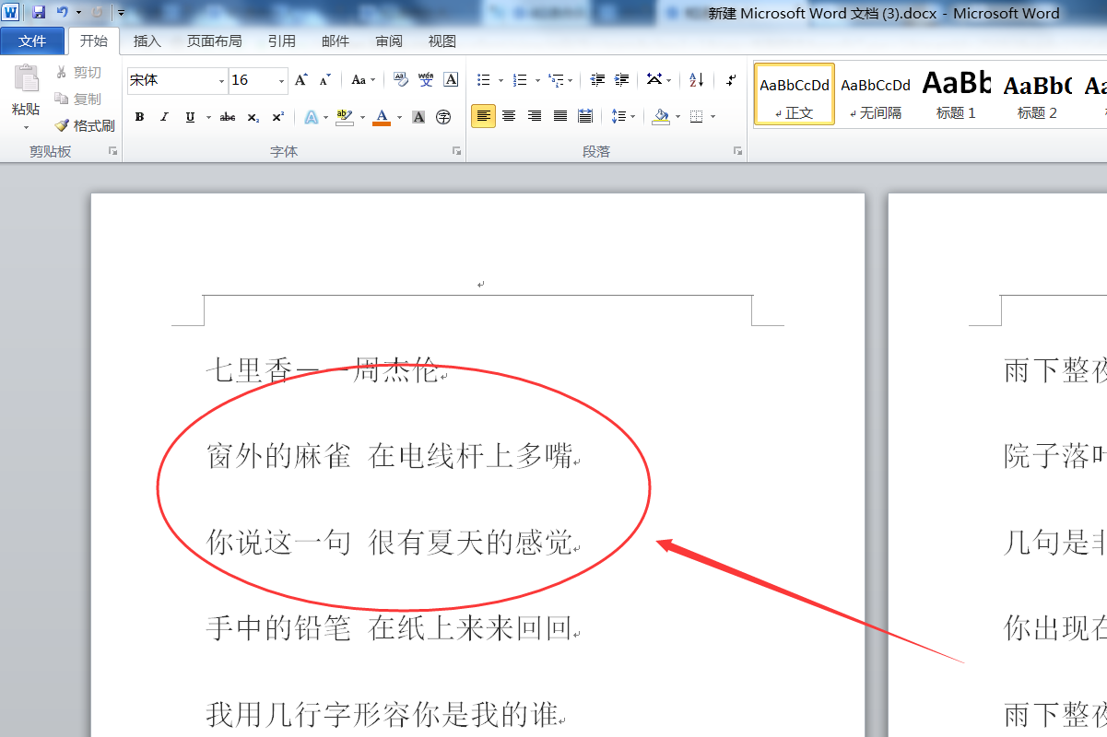Click the Asian Layout icon
The width and height of the screenshot is (1107, 737).
[x=654, y=80]
